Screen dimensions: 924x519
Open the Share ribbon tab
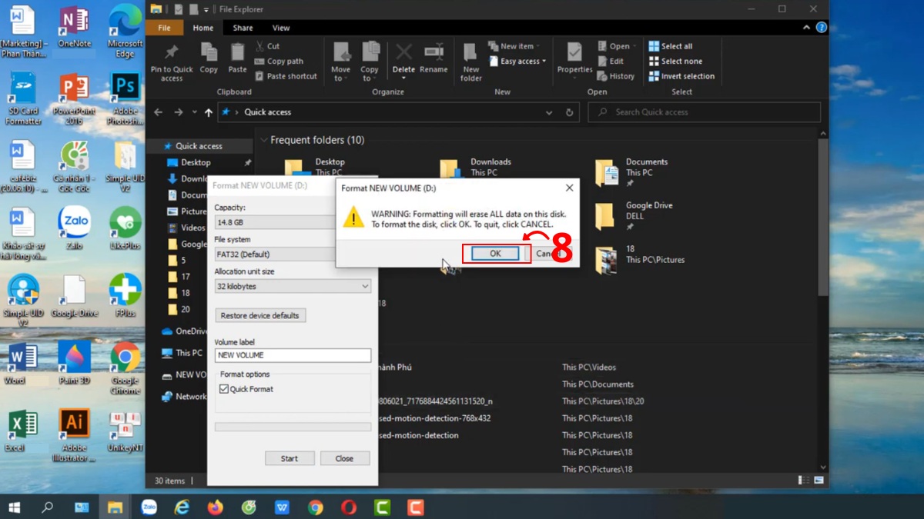point(243,28)
